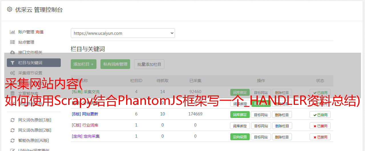Click the 批量添加栏目 button
This screenshot has width=365, height=151.
point(149,64)
